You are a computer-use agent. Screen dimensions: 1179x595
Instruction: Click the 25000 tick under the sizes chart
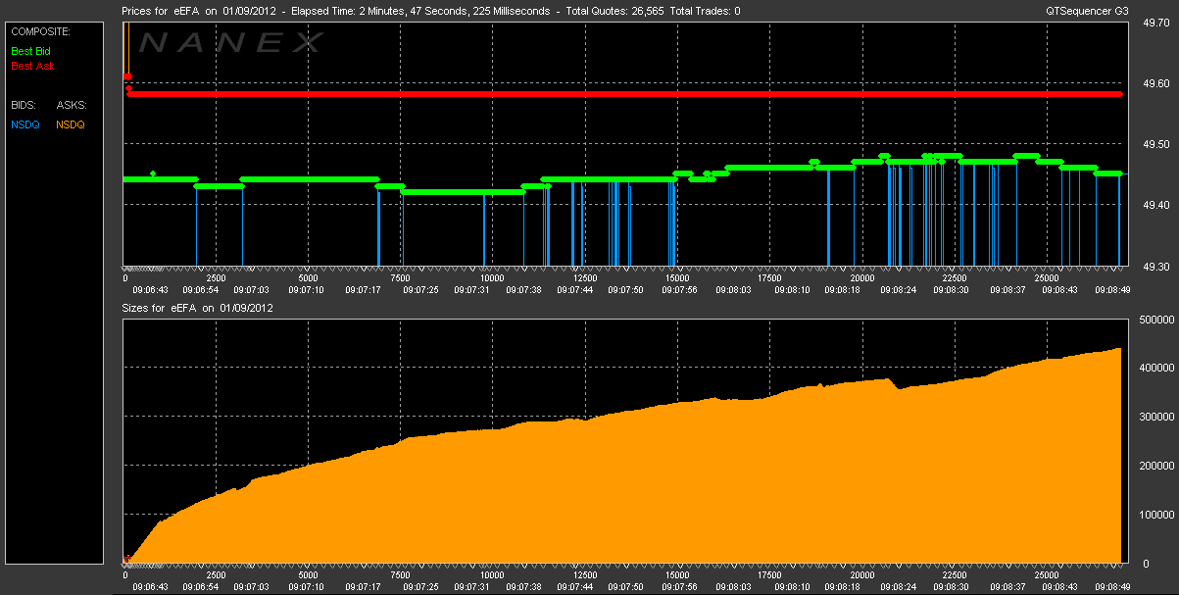1046,575
